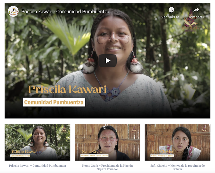The height and width of the screenshot is (173, 215).
Task: Click the 'Ver más ta...' label
Action: point(171,17)
